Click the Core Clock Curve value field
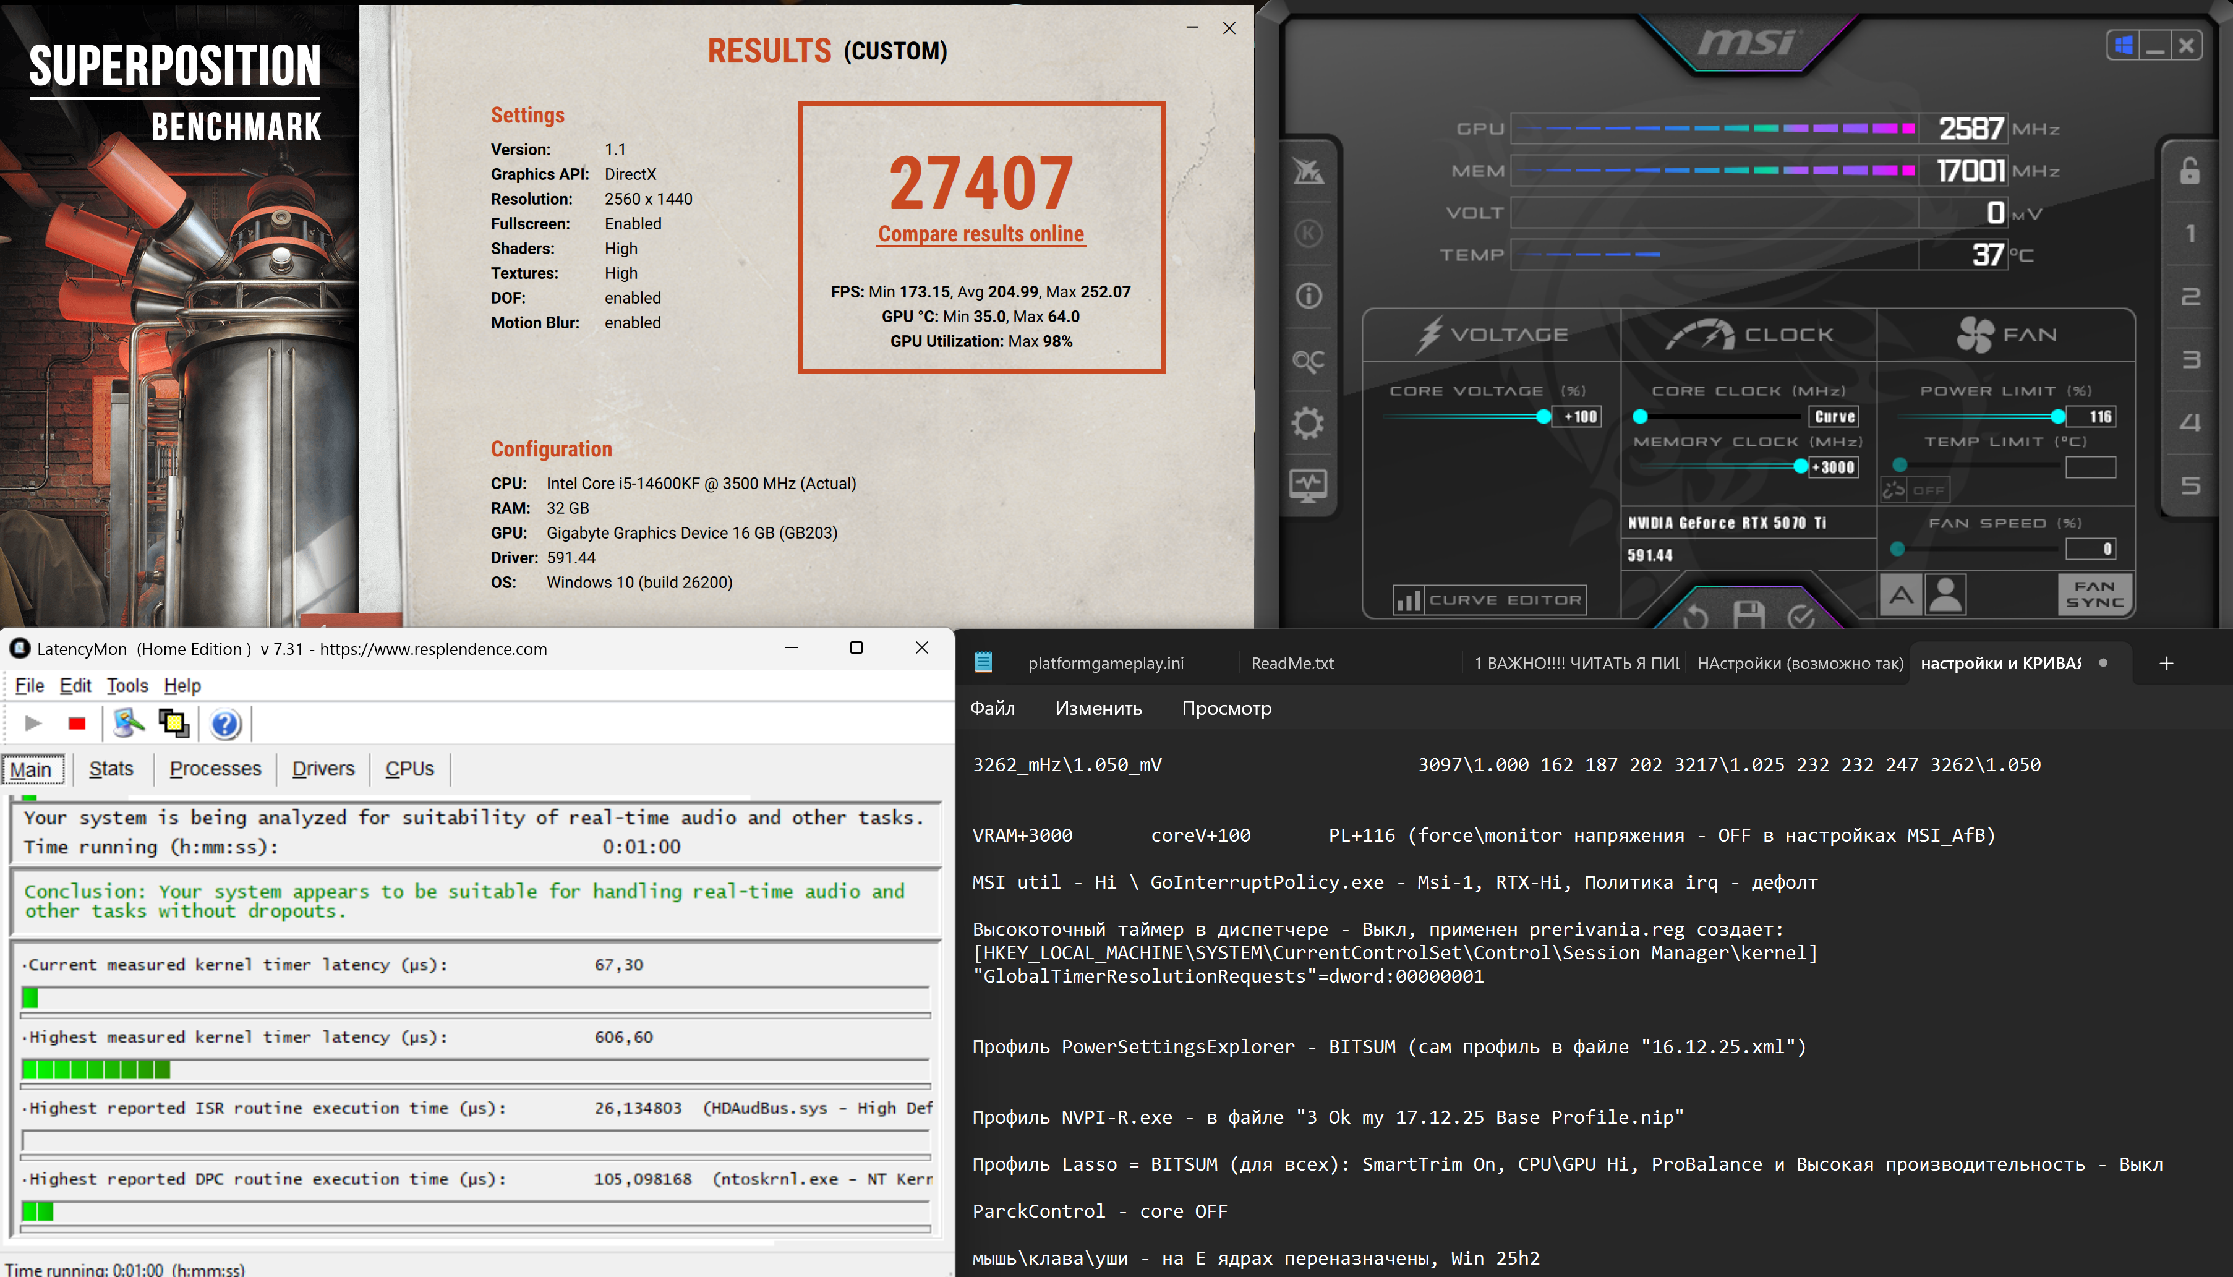Image resolution: width=2233 pixels, height=1277 pixels. 1834,417
